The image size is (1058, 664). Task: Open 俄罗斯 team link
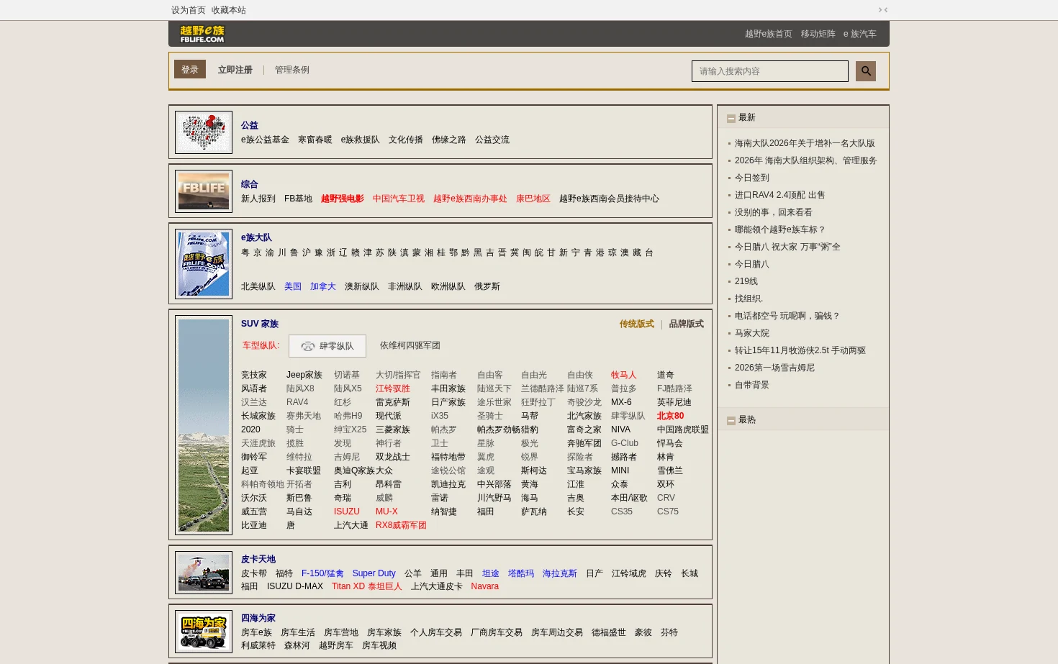tap(487, 286)
